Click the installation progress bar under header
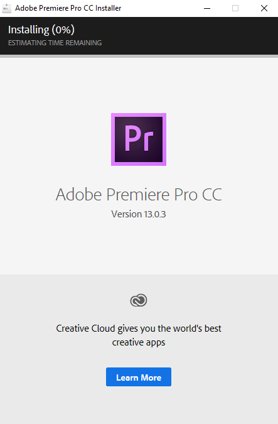 (x=139, y=57)
